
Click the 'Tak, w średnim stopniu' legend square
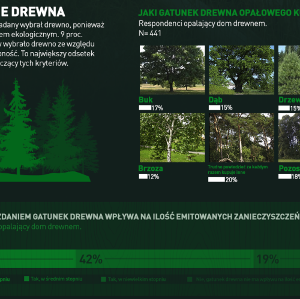[x=26, y=279]
